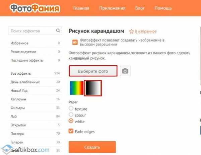The height and width of the screenshot is (155, 201).
Task: Open the Фильтры category
Action: point(35,108)
